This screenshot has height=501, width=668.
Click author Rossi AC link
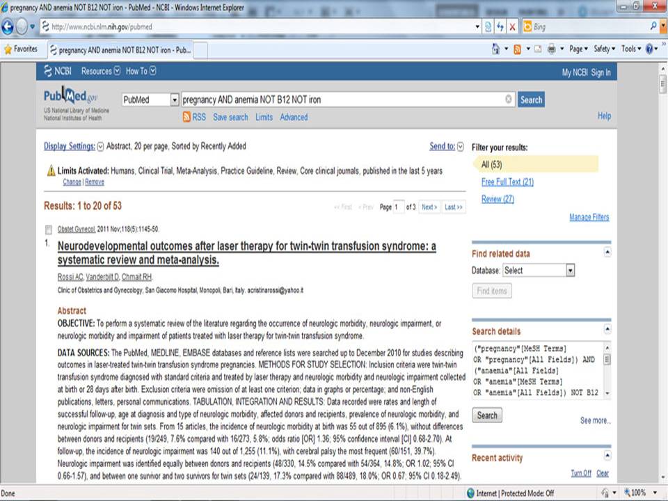tap(70, 277)
